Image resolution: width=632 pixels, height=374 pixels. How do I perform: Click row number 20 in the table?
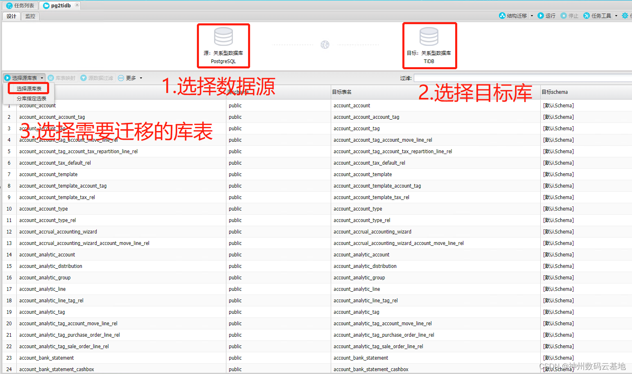9,324
